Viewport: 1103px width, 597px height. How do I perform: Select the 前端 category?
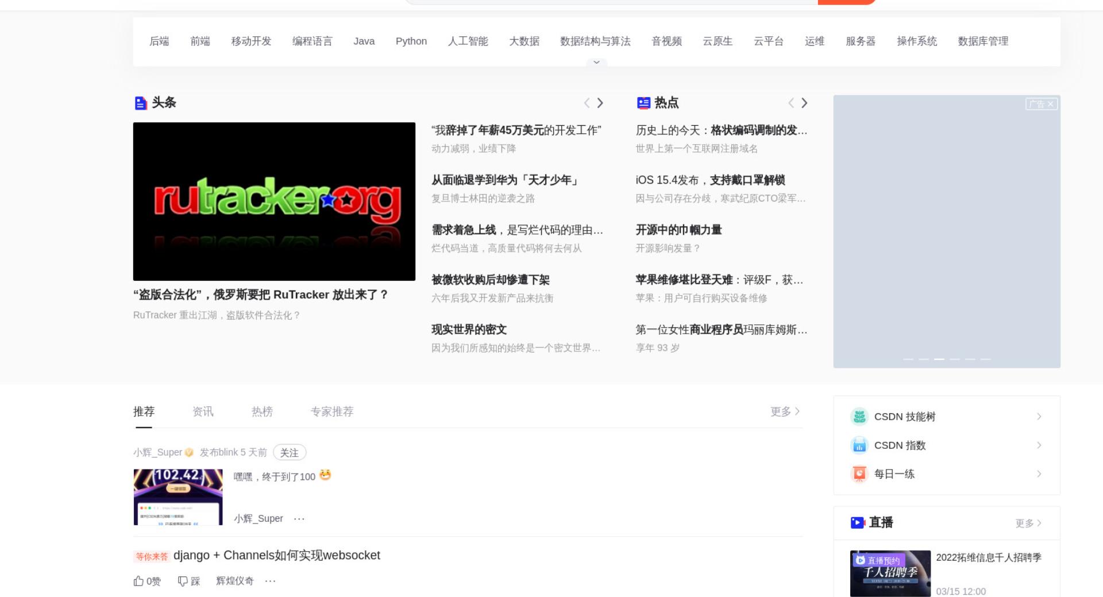(x=200, y=41)
